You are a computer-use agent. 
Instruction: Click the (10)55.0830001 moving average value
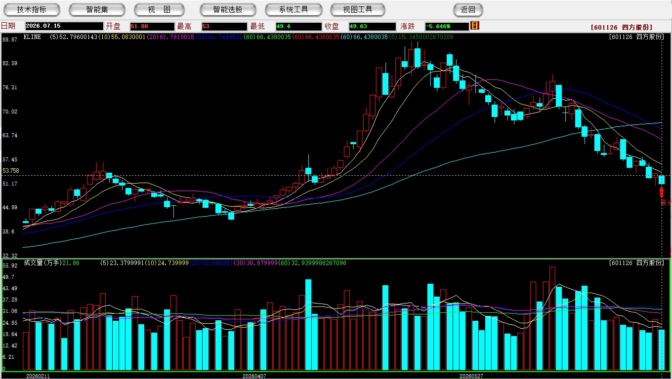123,37
